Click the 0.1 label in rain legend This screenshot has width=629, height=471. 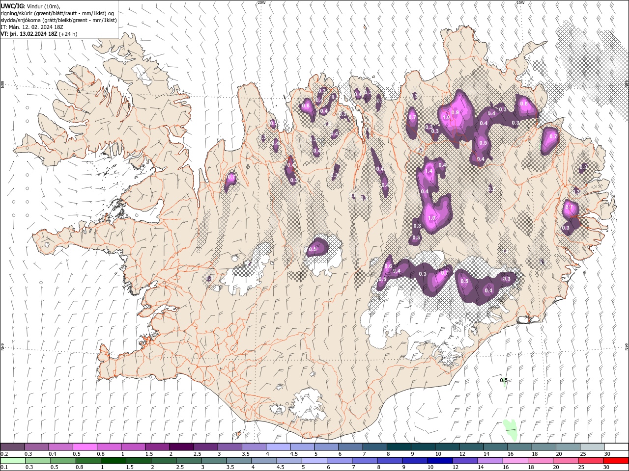pyautogui.click(x=4, y=468)
